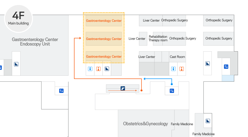
Task: Click the elevator icon at the blue route start
Action: pyautogui.click(x=172, y=91)
